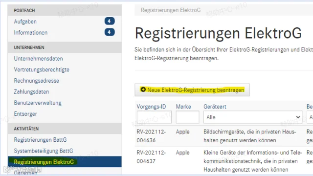Click Apple in row RV-202112-004637
This screenshot has width=313, height=176.
tap(182, 153)
